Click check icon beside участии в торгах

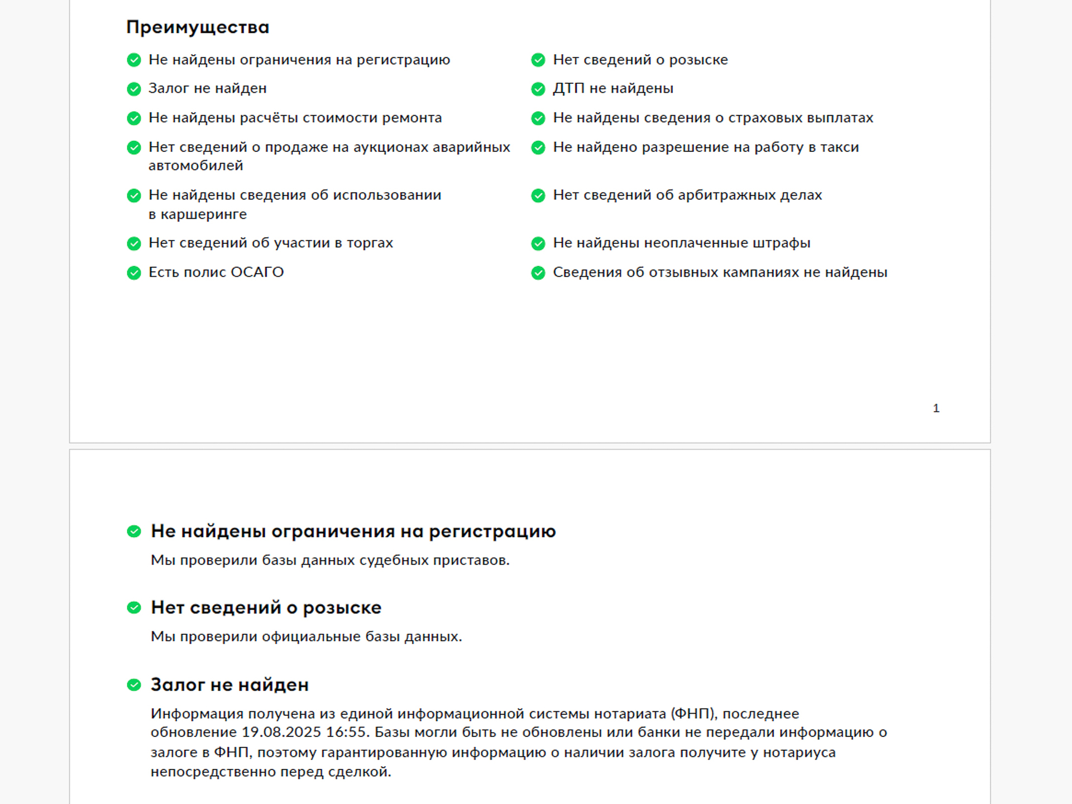click(x=134, y=243)
